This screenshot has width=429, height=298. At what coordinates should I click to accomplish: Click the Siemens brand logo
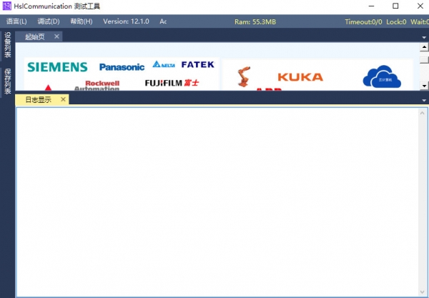tap(57, 67)
